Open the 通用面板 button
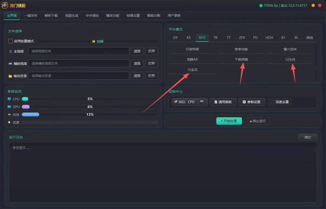The height and width of the screenshot is (209, 326). [223, 102]
